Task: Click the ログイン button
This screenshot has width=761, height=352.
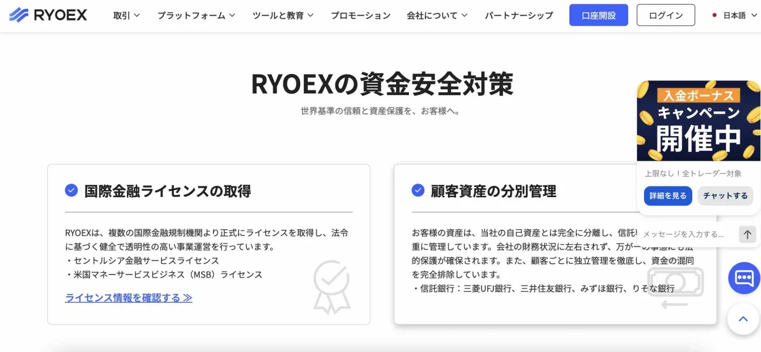Action: click(666, 15)
